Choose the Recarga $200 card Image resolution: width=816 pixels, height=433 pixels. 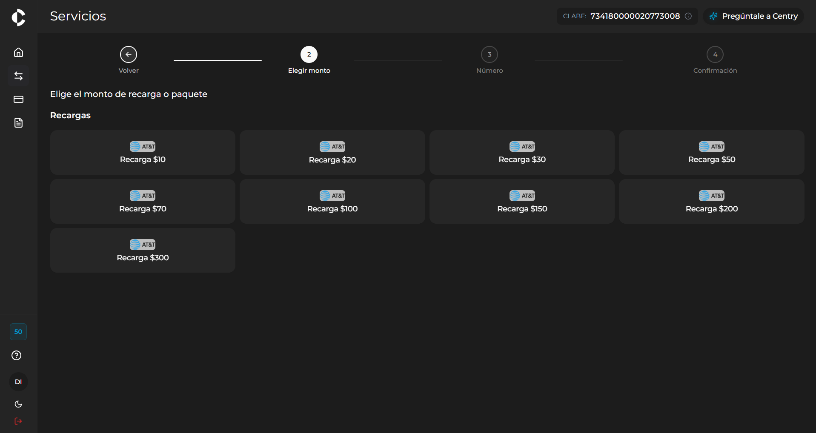point(712,202)
